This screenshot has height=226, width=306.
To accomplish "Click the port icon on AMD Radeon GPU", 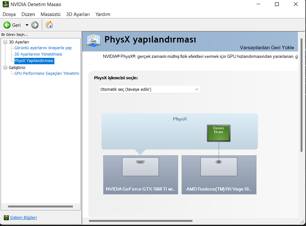I will (x=219, y=162).
